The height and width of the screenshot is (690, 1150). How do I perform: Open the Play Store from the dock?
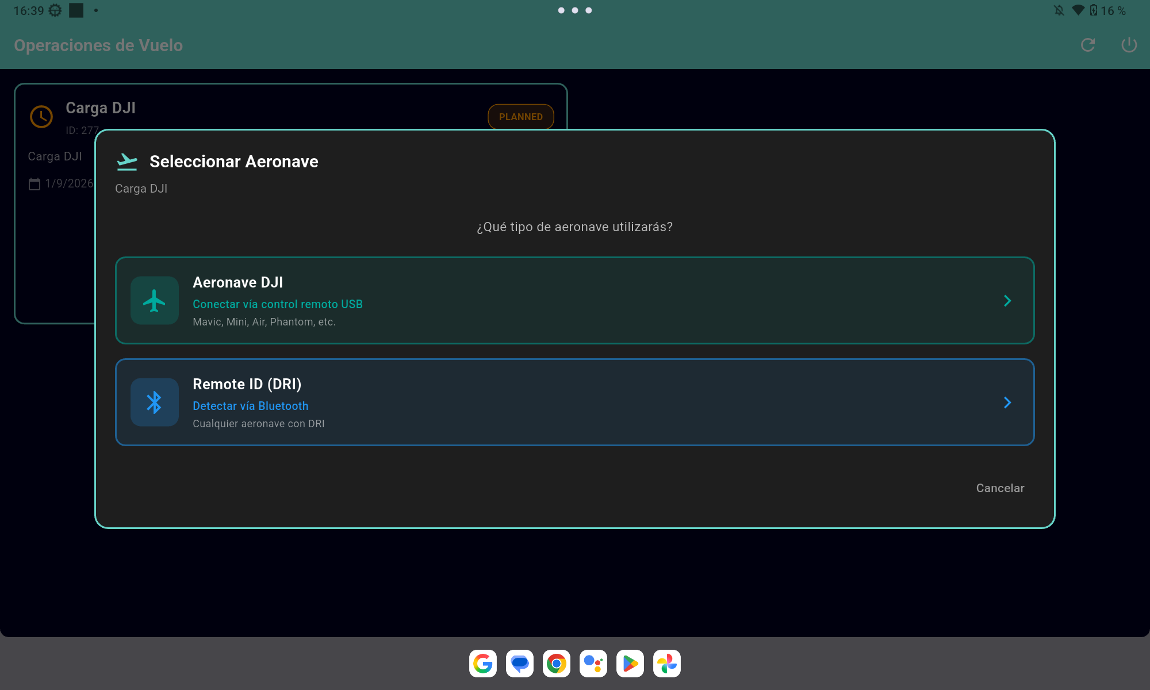(x=630, y=664)
